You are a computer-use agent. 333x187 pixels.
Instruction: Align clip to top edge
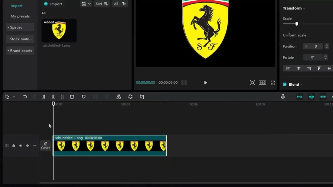319,69
